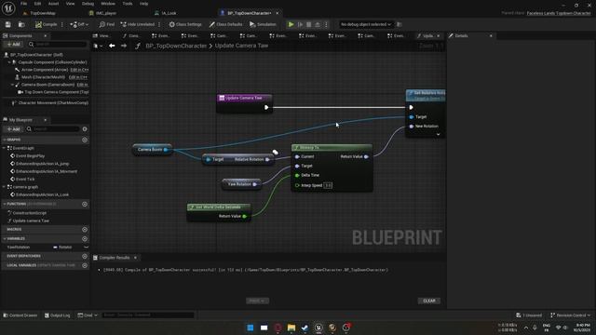Save the current blueprint asset
Viewport: 596px width, 335px height.
coord(8,24)
